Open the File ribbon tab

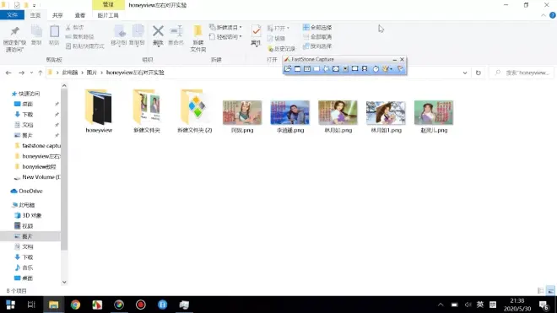(12, 15)
